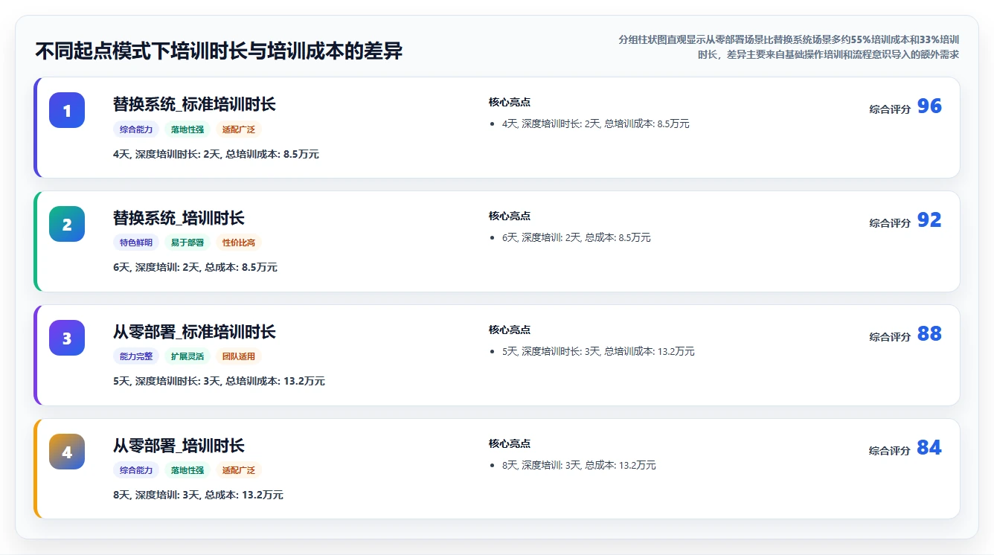Image resolution: width=994 pixels, height=555 pixels.
Task: Click the 综合评分 label beside 88
Action: click(890, 337)
